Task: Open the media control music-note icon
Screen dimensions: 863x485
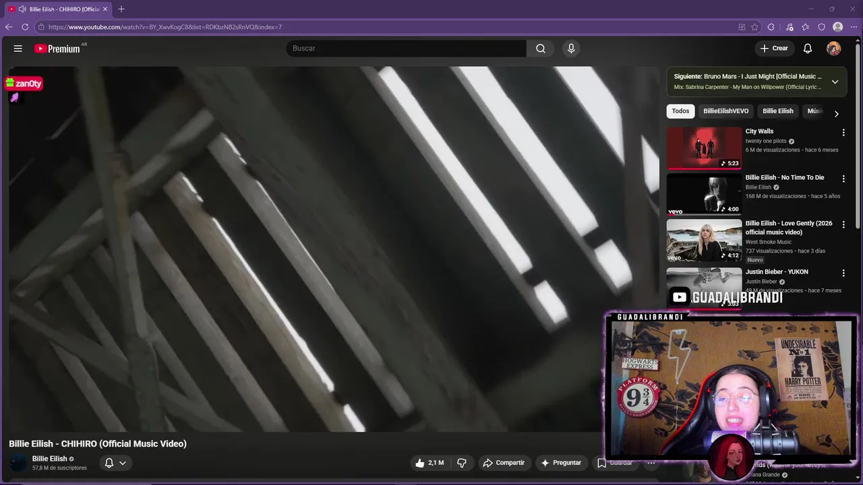Action: point(790,27)
